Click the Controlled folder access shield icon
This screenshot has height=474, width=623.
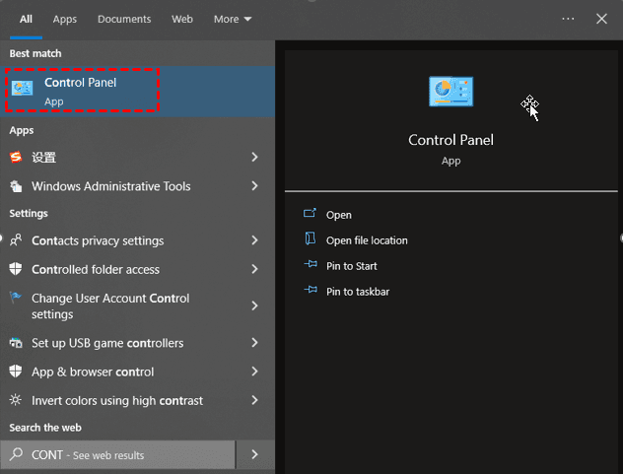(x=16, y=269)
